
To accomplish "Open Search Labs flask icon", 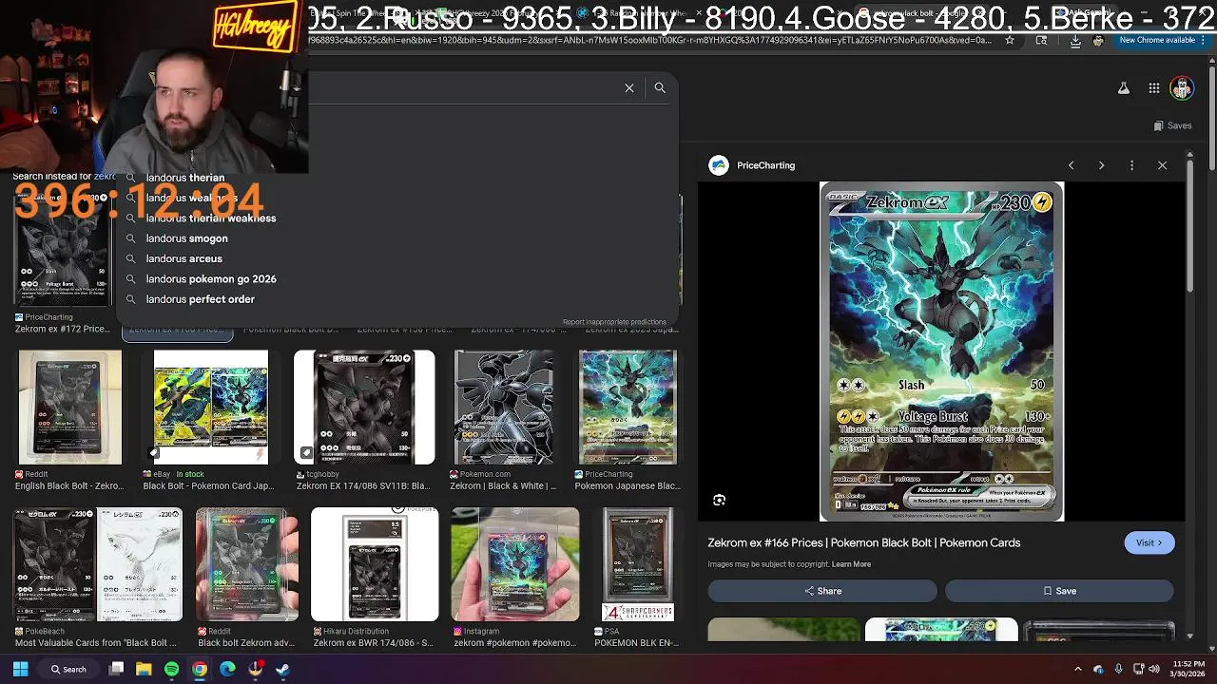I will pos(1123,88).
